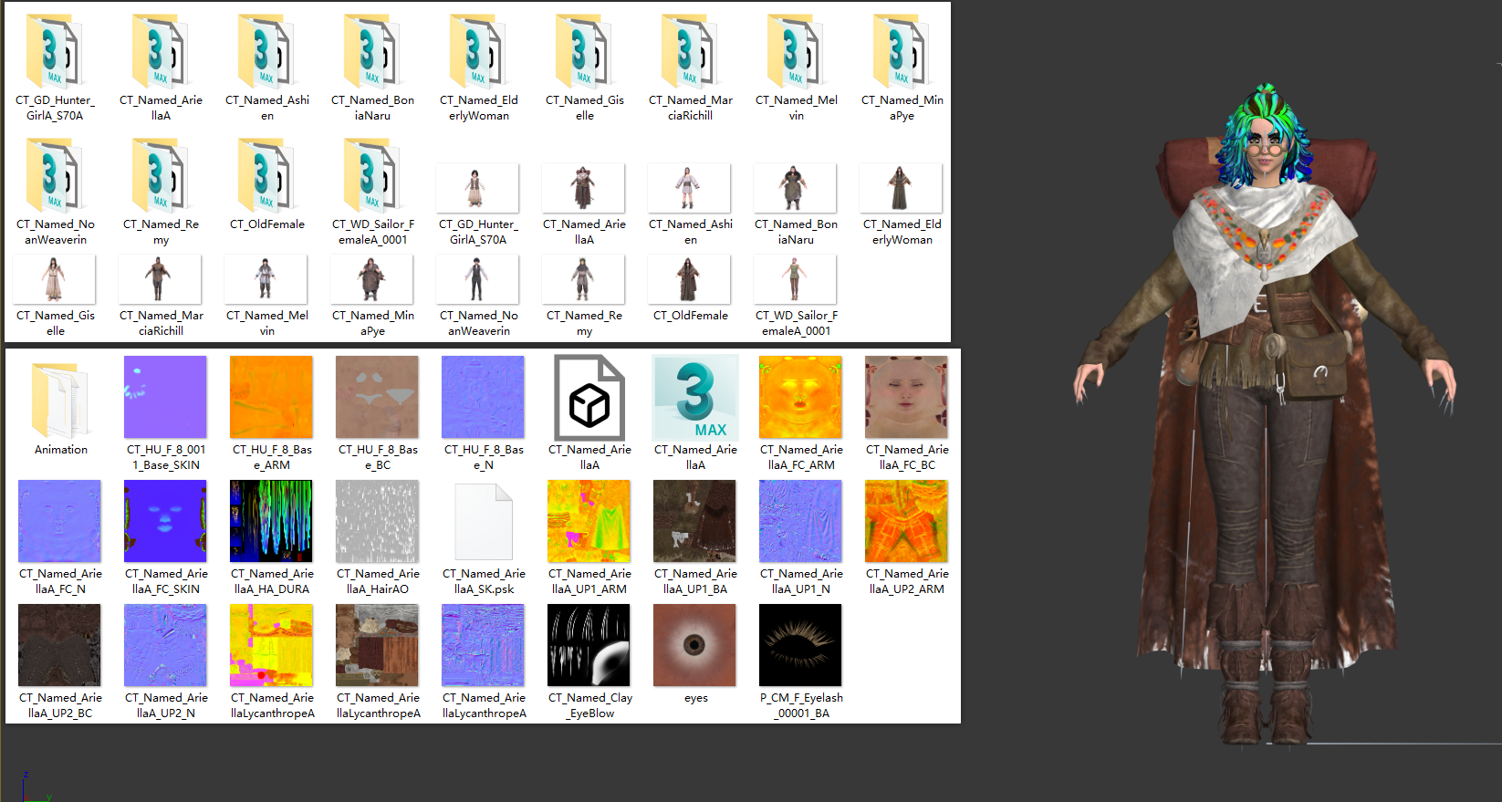This screenshot has height=802, width=1502.
Task: Click the CT_Named_ElderlyWoman character preview thumbnail
Action: click(901, 188)
